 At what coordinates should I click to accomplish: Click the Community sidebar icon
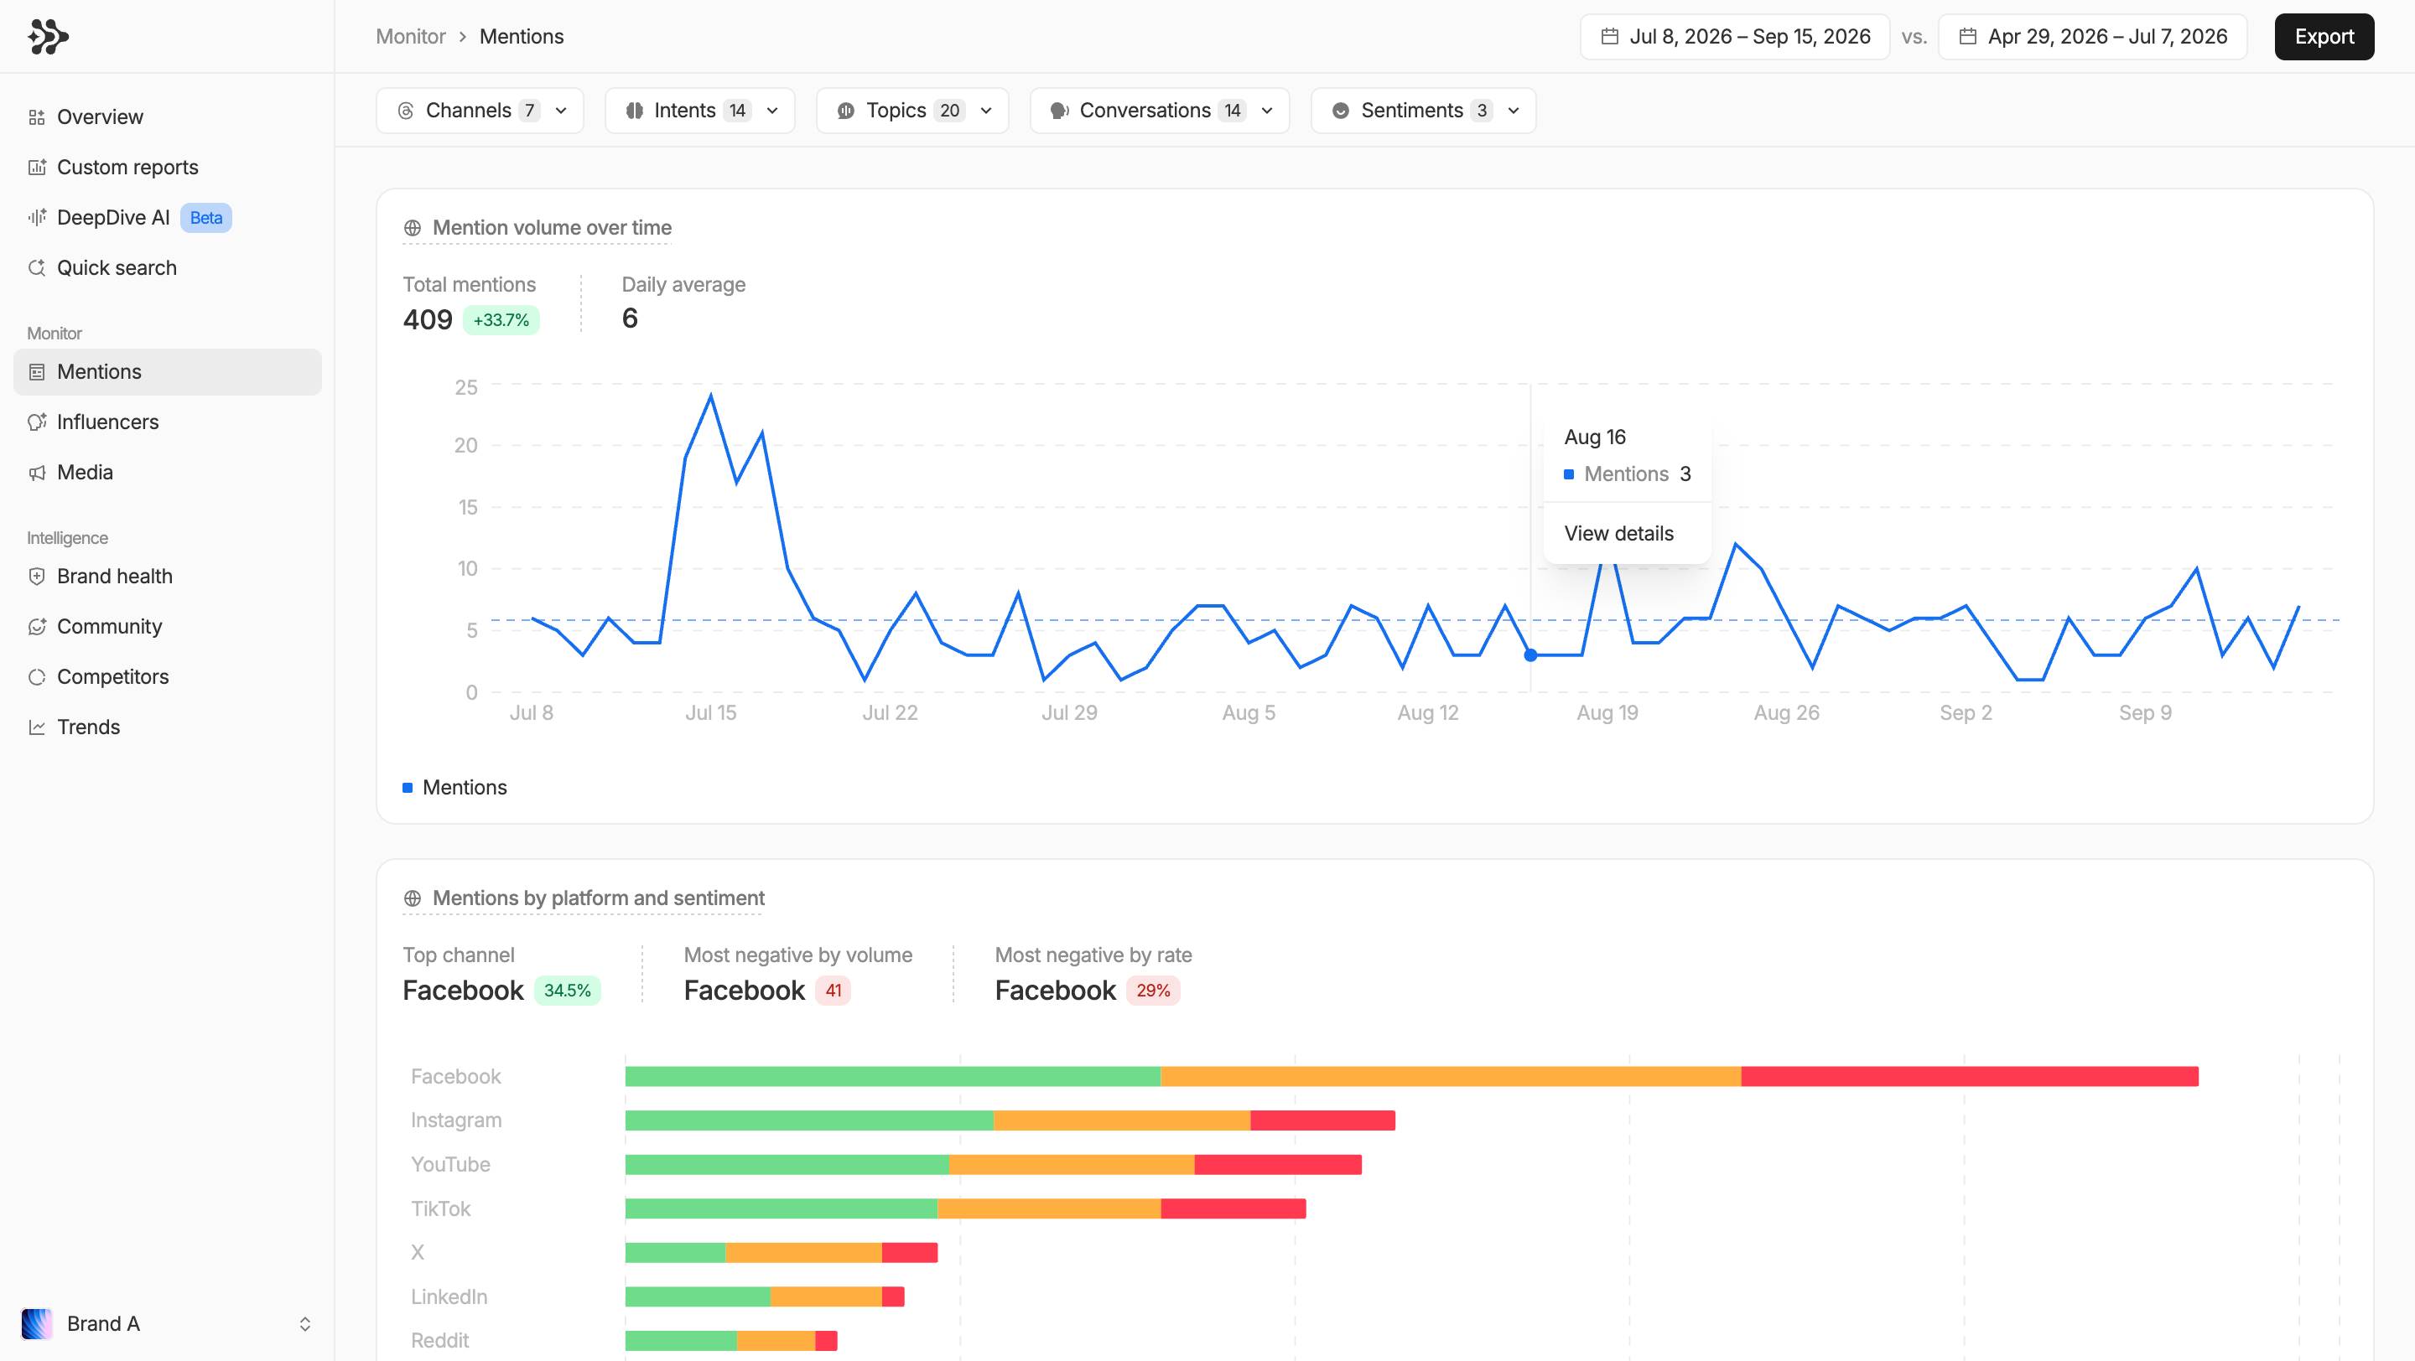point(37,627)
